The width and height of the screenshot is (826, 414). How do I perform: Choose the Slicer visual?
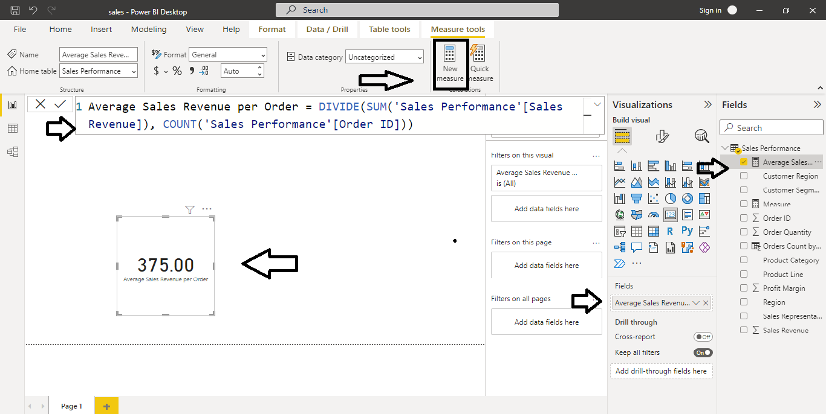[x=620, y=231]
